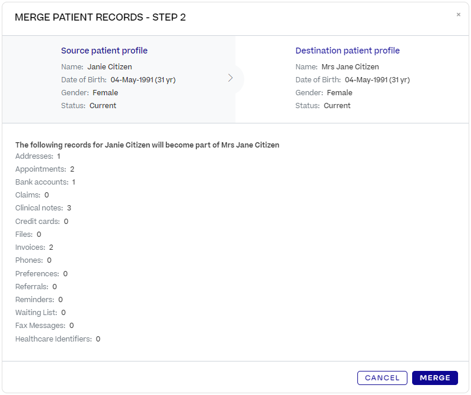The height and width of the screenshot is (395, 471).
Task: Click the destination Gender Female value
Action: 340,93
